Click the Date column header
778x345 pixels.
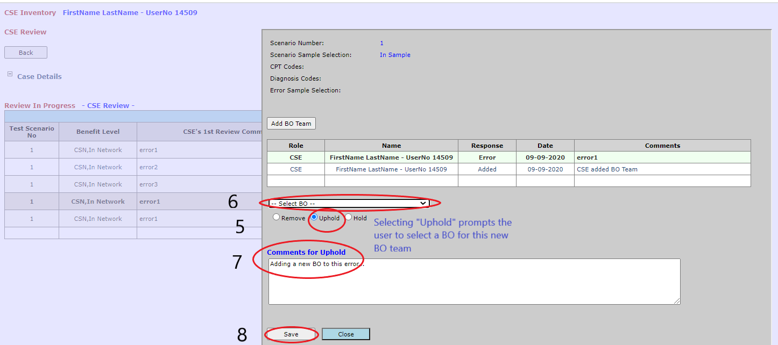pos(546,146)
